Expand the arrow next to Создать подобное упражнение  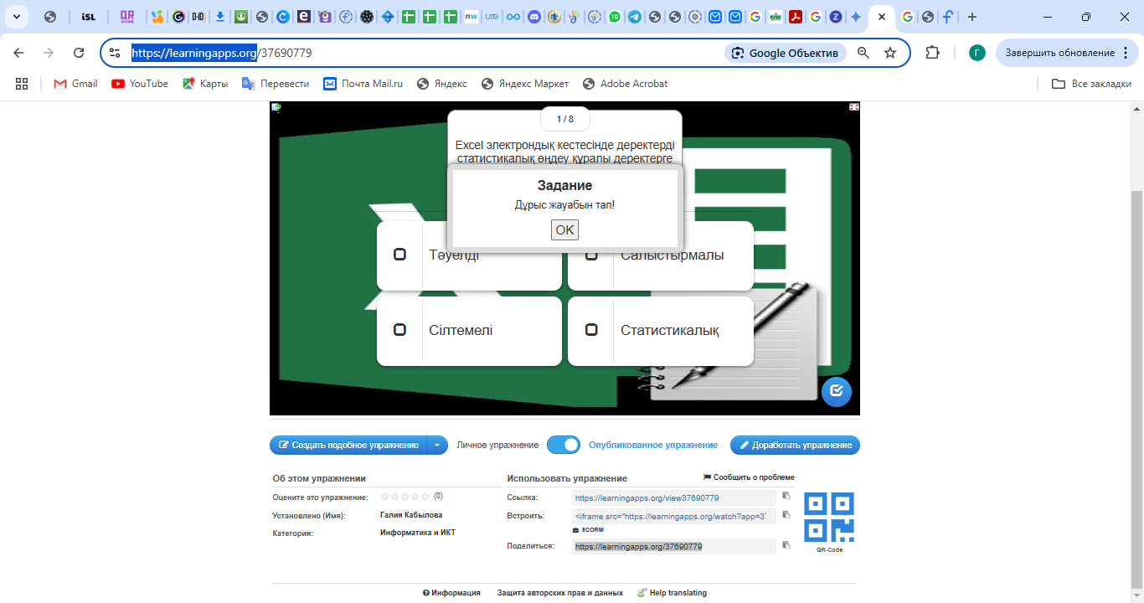click(438, 446)
